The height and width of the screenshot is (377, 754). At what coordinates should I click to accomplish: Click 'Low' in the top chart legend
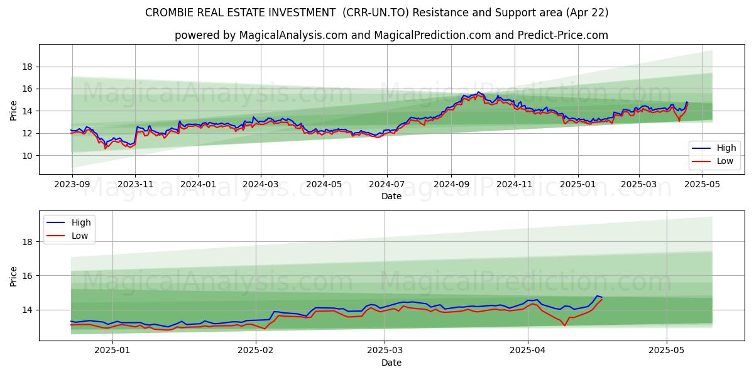pos(726,161)
